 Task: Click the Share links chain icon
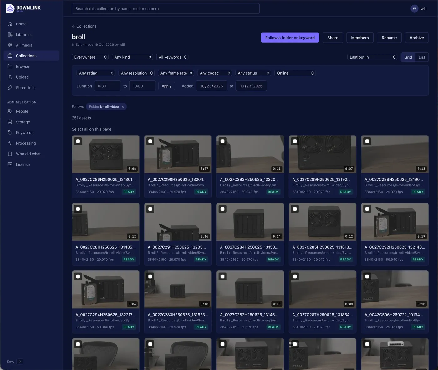(x=10, y=88)
